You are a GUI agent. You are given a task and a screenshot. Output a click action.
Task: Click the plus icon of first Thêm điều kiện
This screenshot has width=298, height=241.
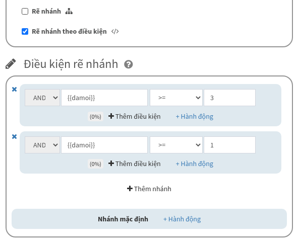tap(111, 116)
